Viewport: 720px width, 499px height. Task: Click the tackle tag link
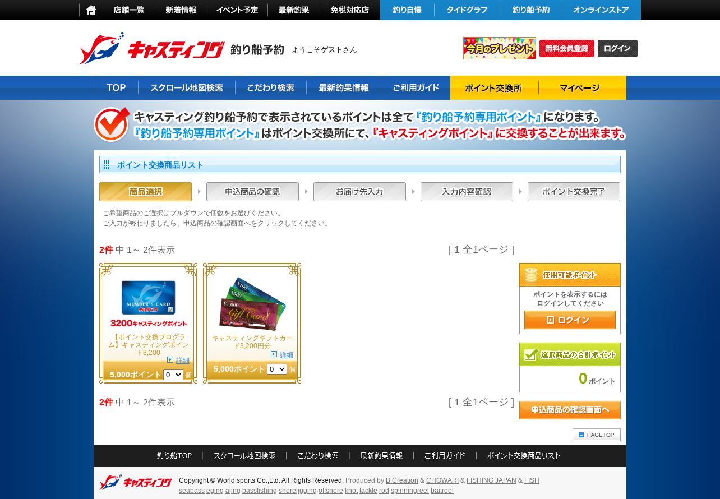[x=368, y=491]
